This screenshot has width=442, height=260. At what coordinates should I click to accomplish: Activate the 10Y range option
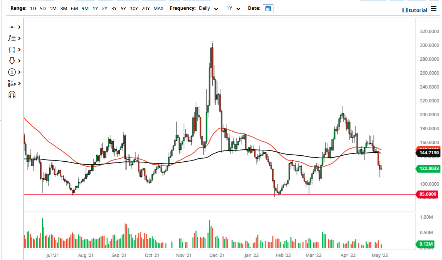(x=134, y=8)
